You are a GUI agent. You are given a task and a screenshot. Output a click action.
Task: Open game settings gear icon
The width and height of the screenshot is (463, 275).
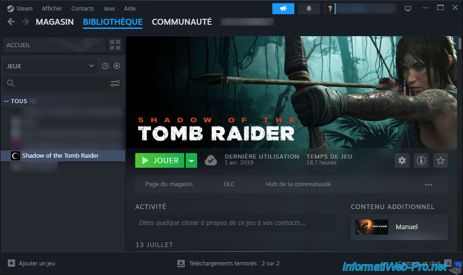(402, 160)
